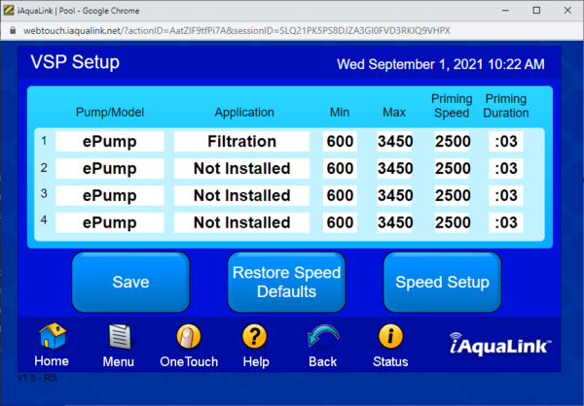Viewport: 584px width, 406px height.
Task: Click the Min column header
Action: [340, 113]
